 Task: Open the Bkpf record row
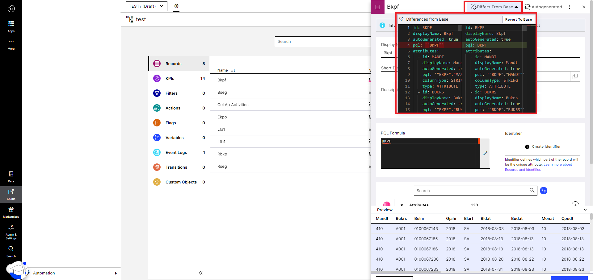[290, 80]
